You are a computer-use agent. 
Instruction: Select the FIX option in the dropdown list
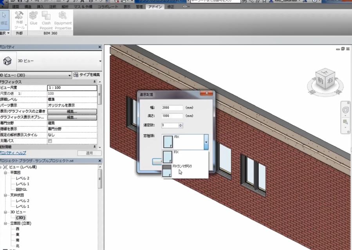pos(185,156)
